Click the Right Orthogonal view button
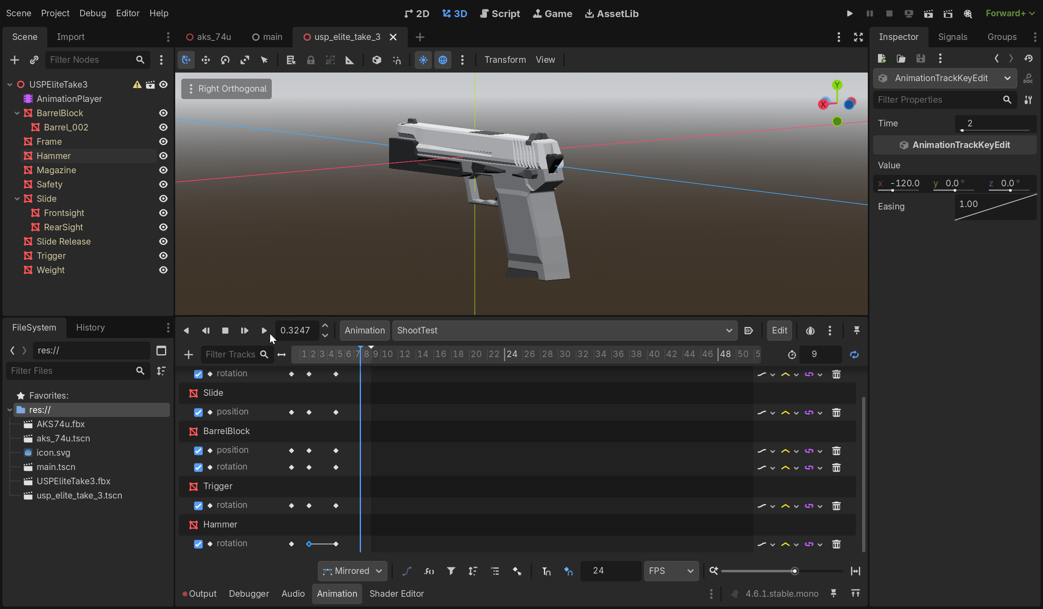 pyautogui.click(x=227, y=88)
